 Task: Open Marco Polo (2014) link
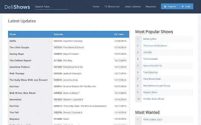tap(152, 66)
